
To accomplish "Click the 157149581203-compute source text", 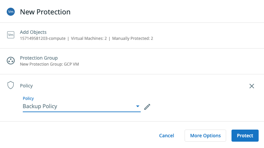I will pyautogui.click(x=43, y=39).
